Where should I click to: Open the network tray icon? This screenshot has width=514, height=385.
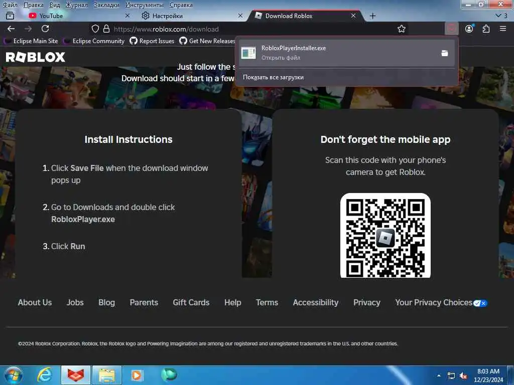pyautogui.click(x=451, y=376)
